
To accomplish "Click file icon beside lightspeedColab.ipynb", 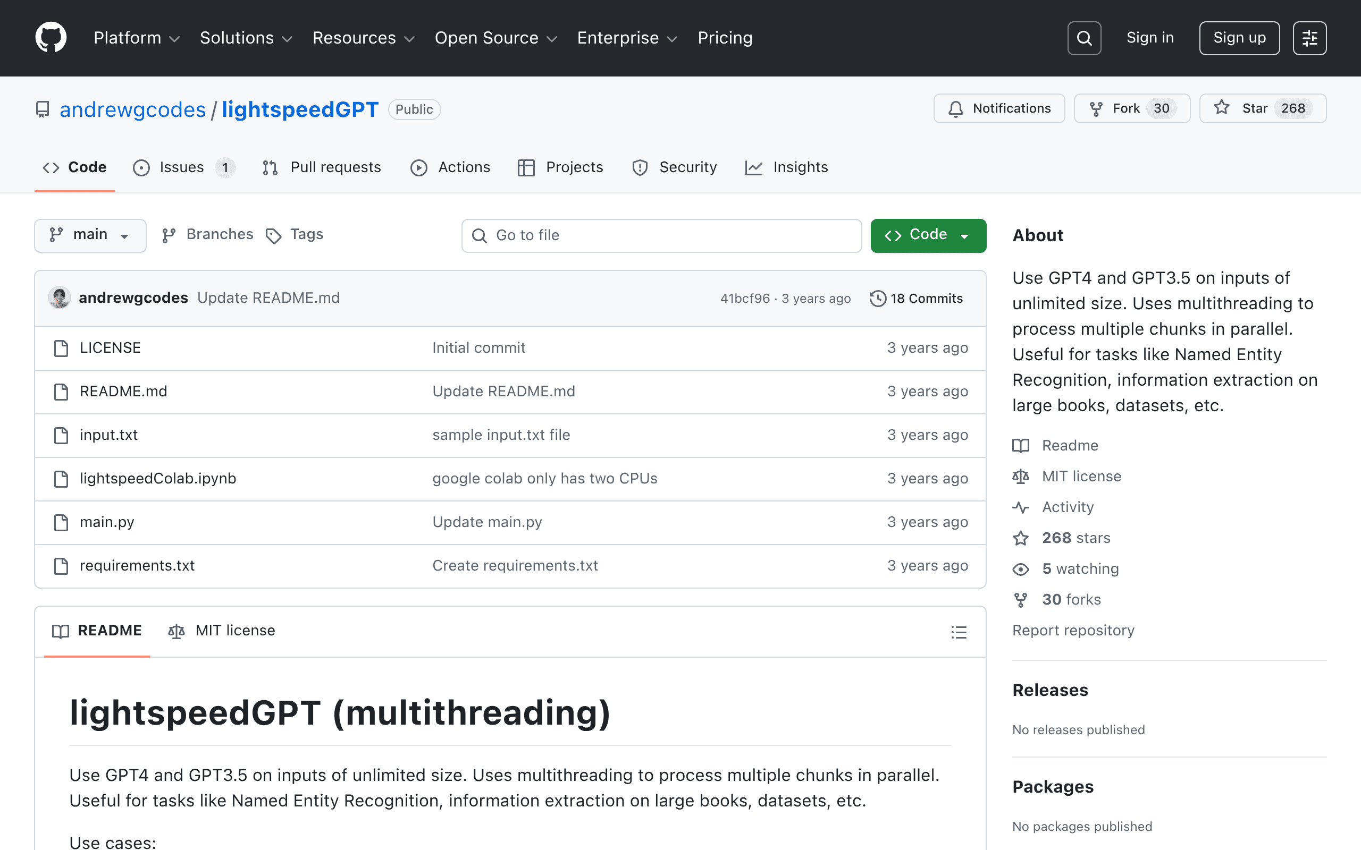I will coord(61,479).
